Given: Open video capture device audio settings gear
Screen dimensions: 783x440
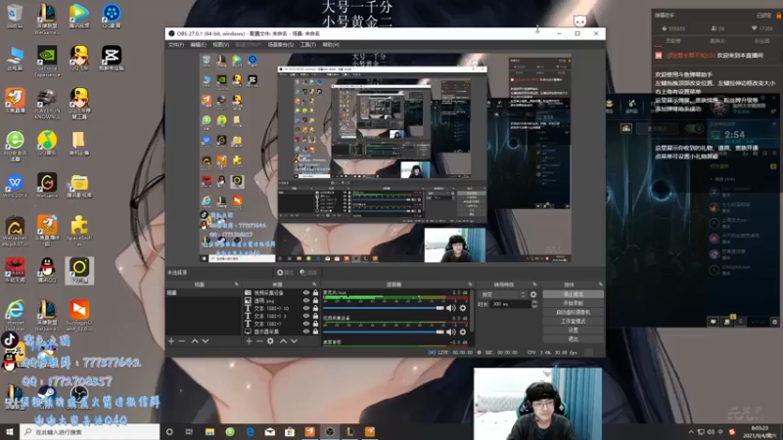Looking at the screenshot, I should coord(463,331).
